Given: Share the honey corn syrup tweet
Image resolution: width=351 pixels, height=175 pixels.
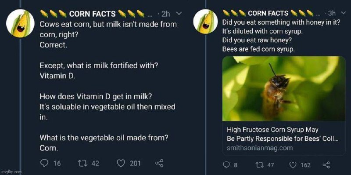Looking at the screenshot, I should pos(326,165).
